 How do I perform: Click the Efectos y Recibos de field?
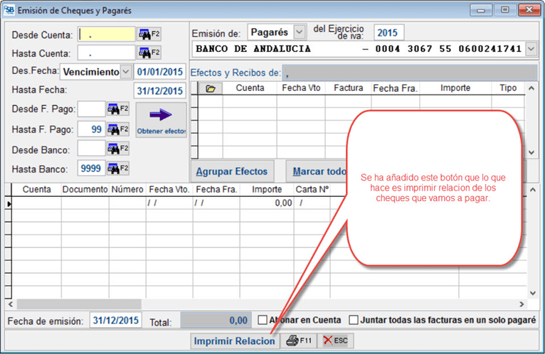coord(409,73)
